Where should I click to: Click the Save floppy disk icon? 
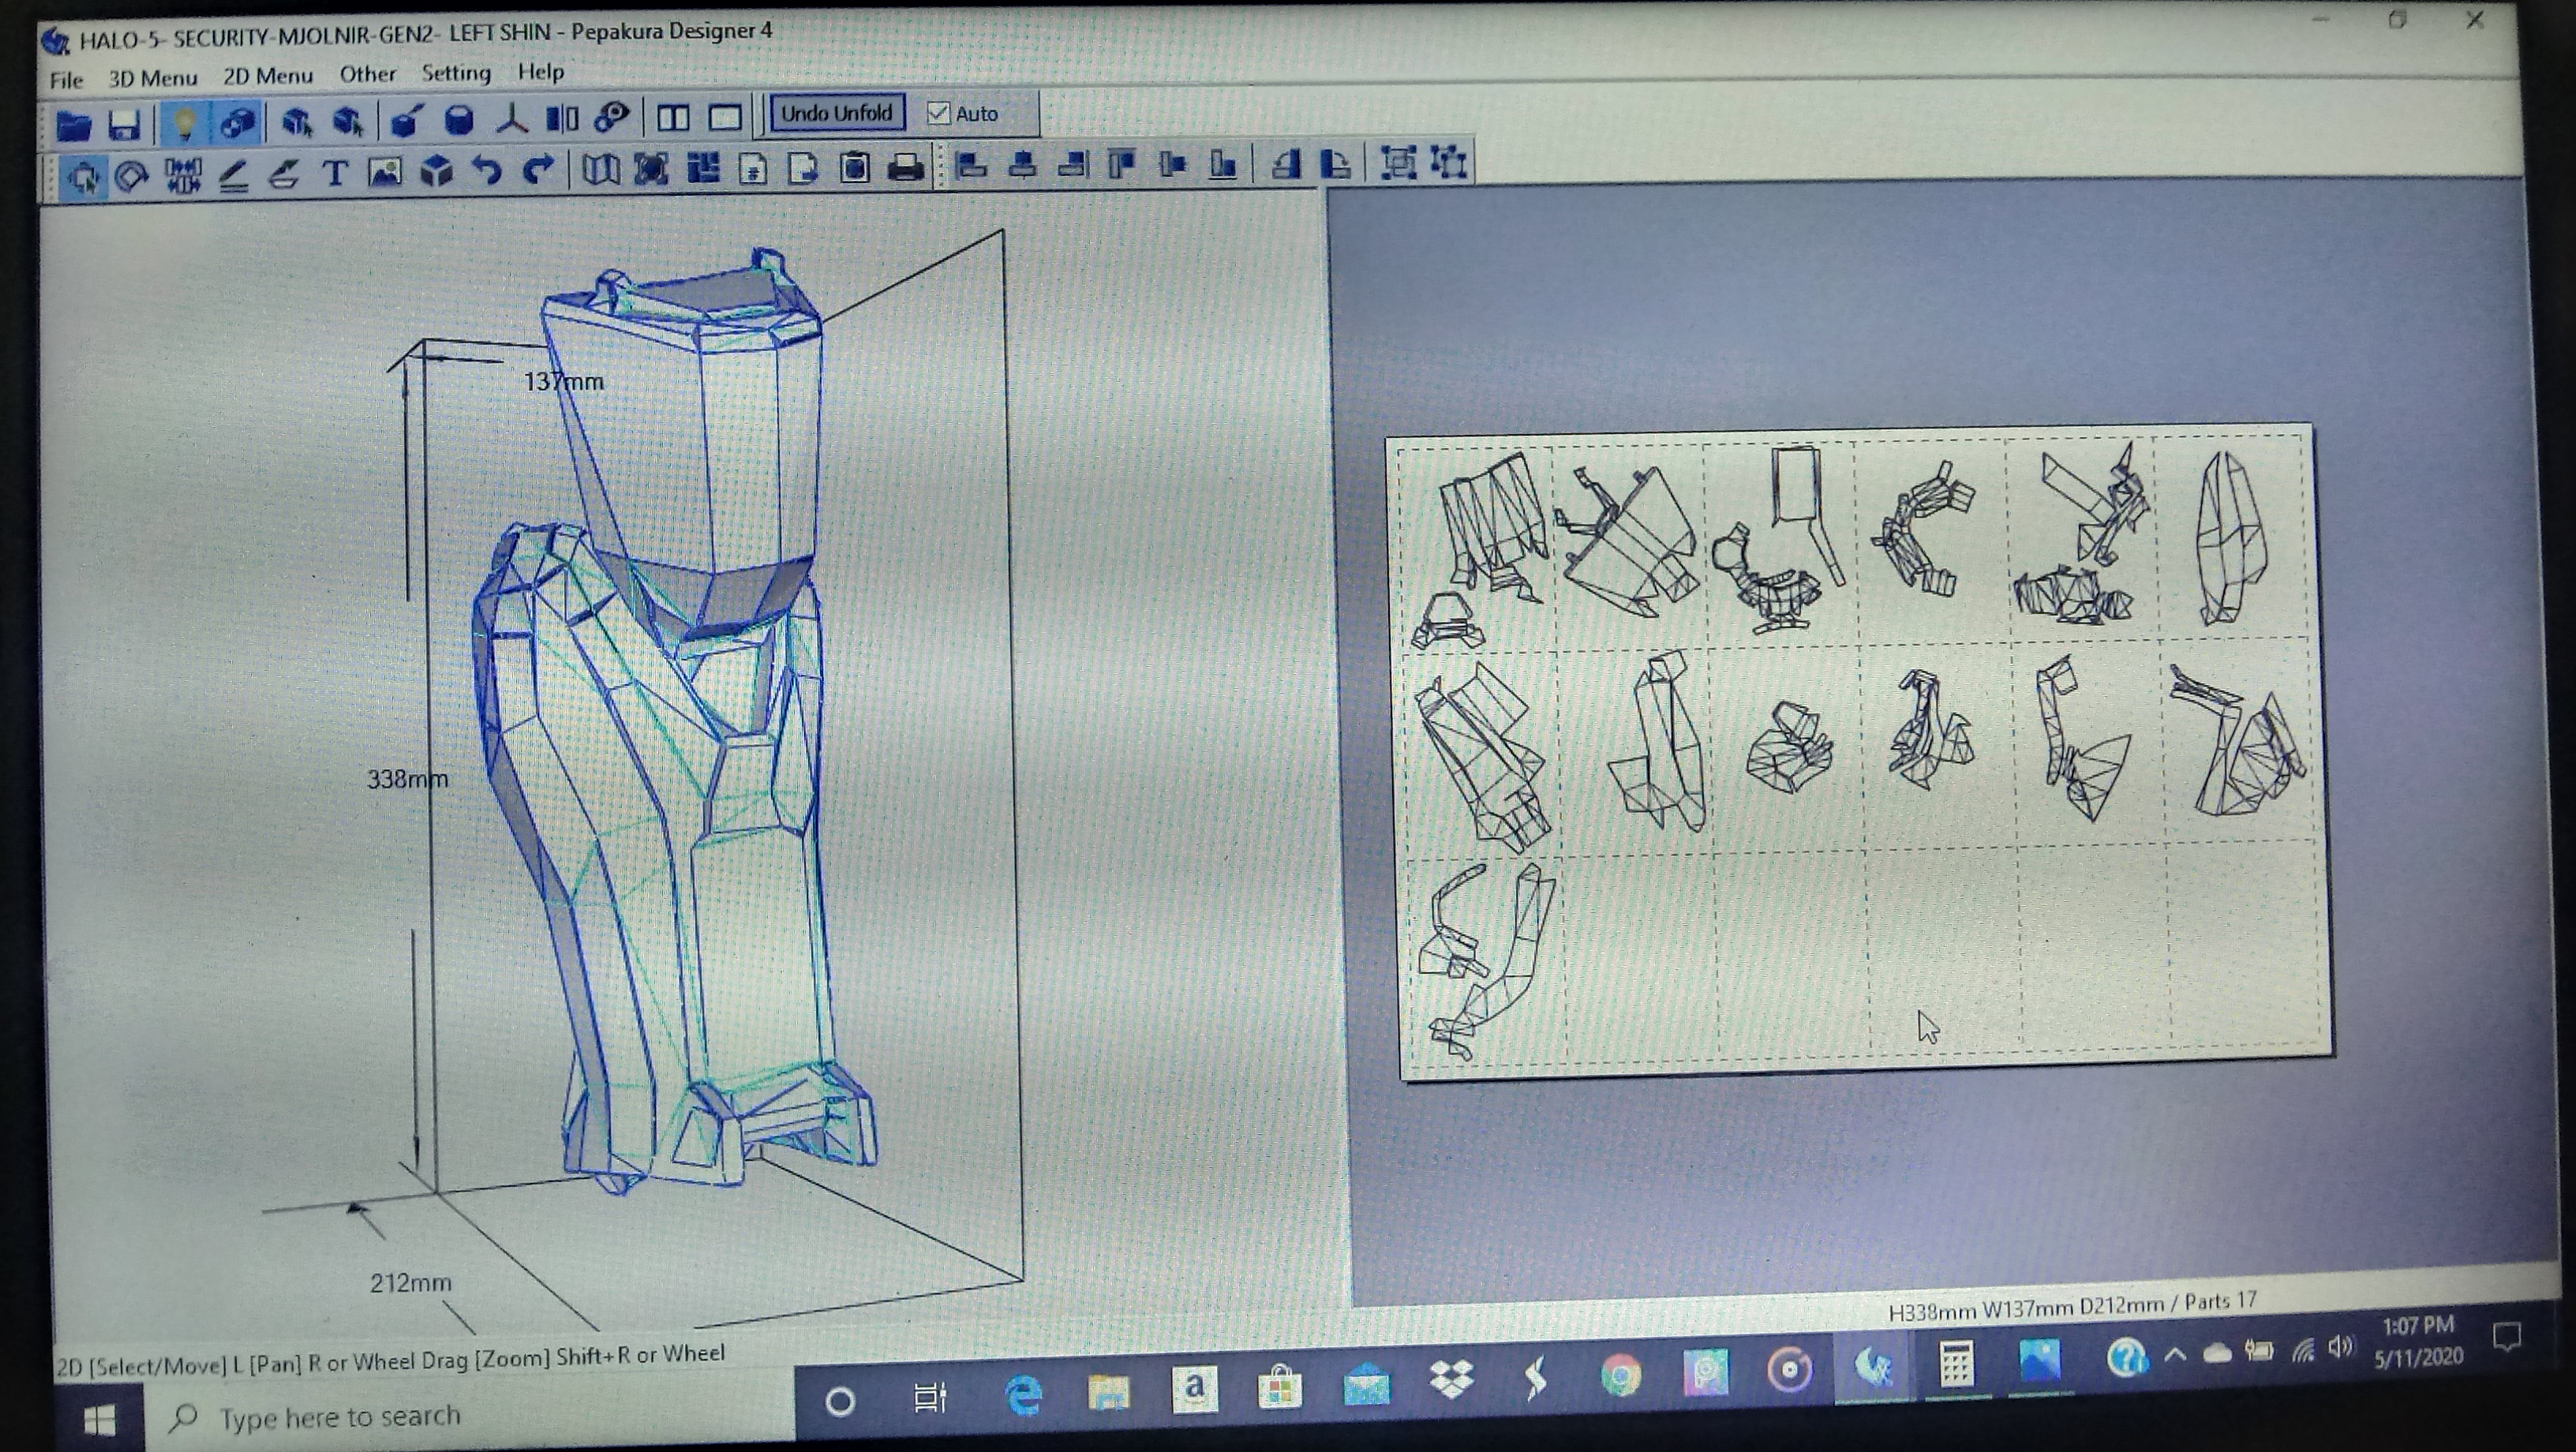click(x=123, y=124)
